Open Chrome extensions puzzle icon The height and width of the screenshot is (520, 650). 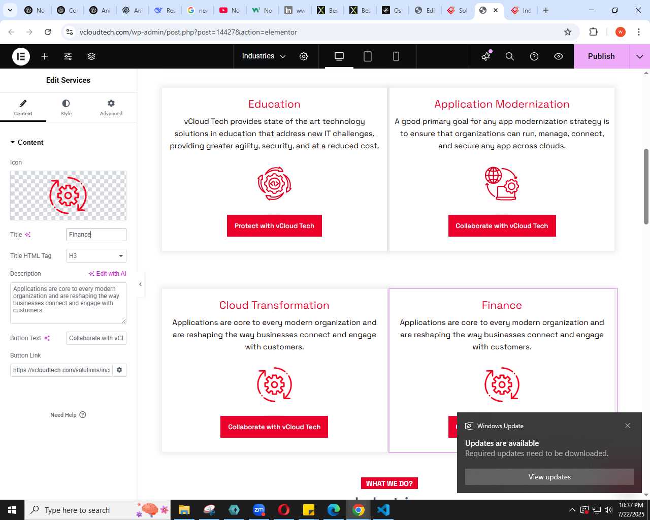click(593, 32)
